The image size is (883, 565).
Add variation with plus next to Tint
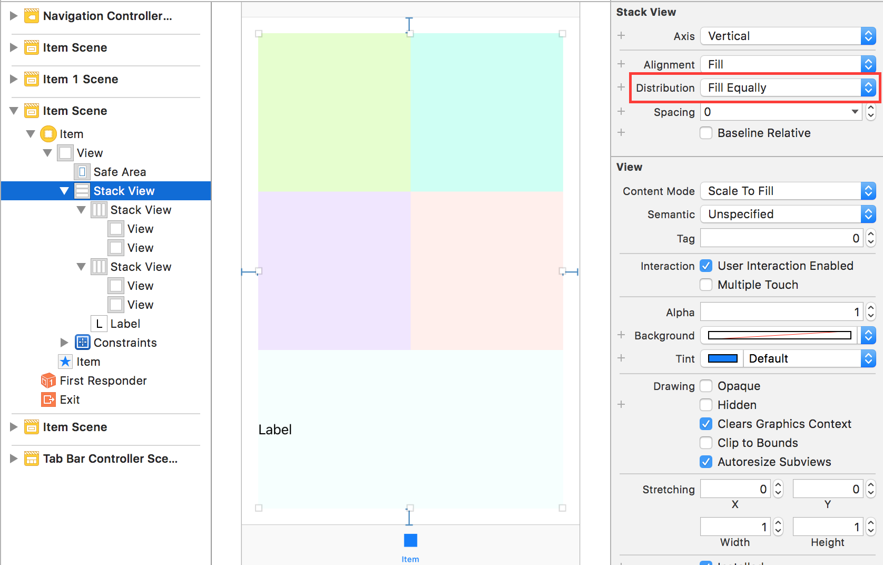click(x=621, y=358)
